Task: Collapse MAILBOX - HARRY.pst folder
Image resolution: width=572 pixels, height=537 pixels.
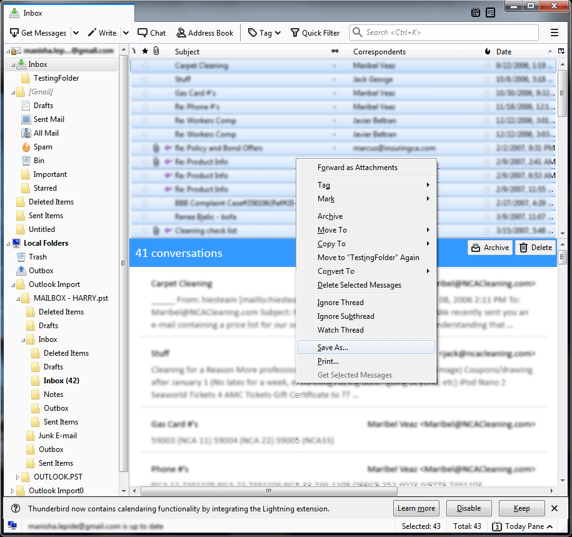Action: click(x=18, y=299)
